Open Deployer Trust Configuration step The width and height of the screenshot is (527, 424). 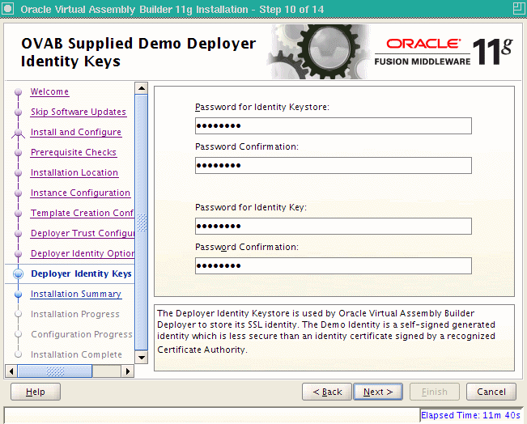(83, 233)
